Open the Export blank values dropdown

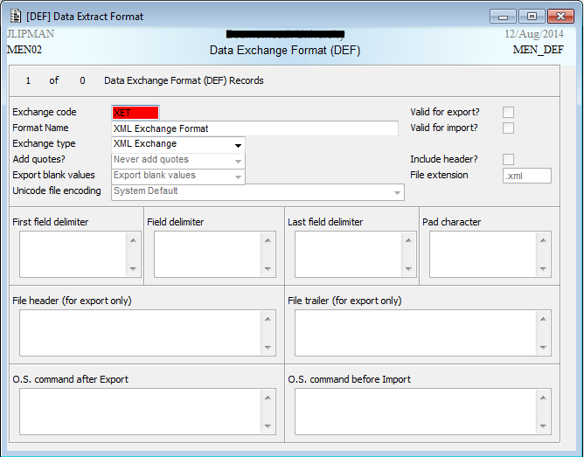(237, 176)
